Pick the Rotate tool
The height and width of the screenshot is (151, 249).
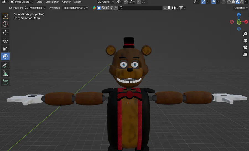pos(5,41)
